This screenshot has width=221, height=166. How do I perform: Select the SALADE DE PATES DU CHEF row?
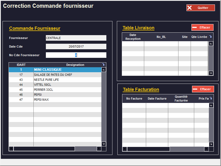coord(55,75)
